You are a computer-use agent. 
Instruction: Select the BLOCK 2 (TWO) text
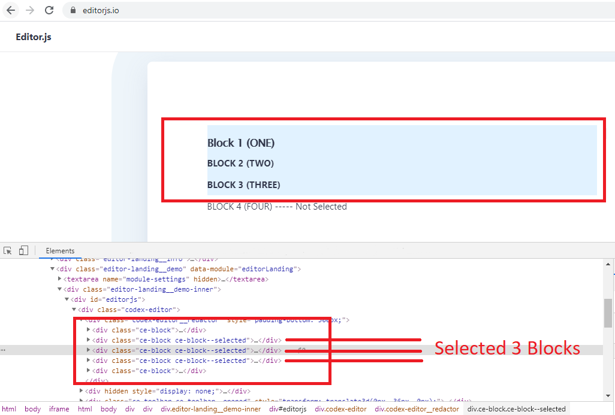[x=240, y=163]
